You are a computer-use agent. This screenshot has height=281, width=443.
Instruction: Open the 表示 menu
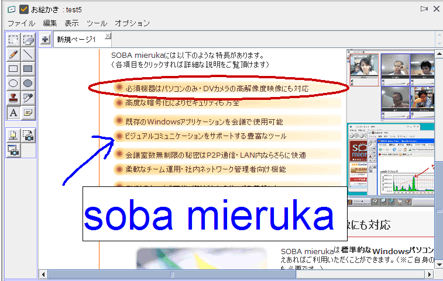71,23
